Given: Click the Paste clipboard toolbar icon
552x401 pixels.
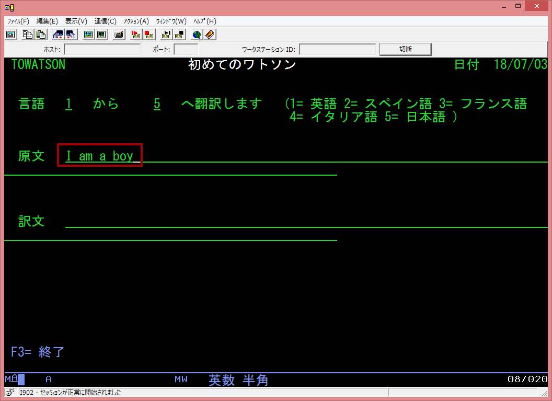Looking at the screenshot, I should pos(40,35).
